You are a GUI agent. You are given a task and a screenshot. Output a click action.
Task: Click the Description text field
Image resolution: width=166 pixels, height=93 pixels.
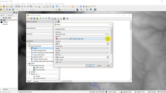pos(85,29)
